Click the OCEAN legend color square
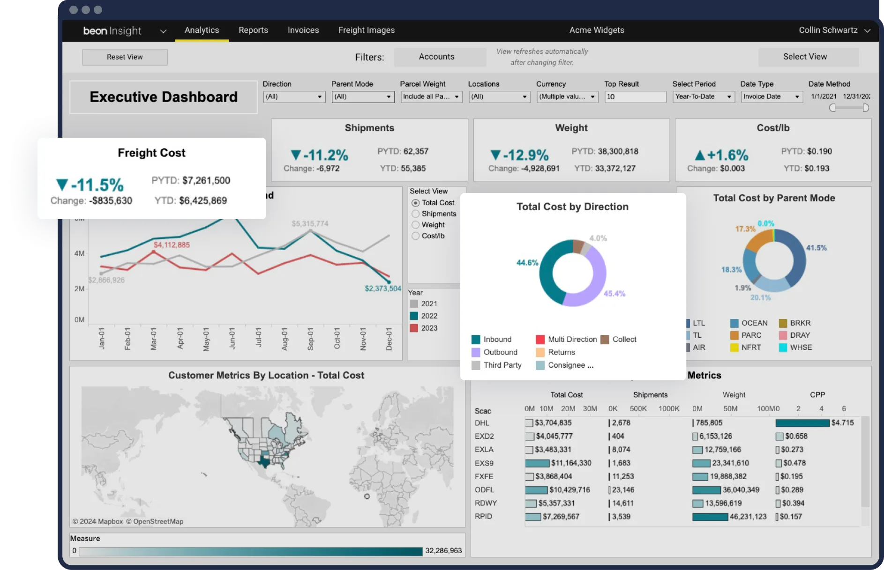Image resolution: width=884 pixels, height=570 pixels. 734,323
